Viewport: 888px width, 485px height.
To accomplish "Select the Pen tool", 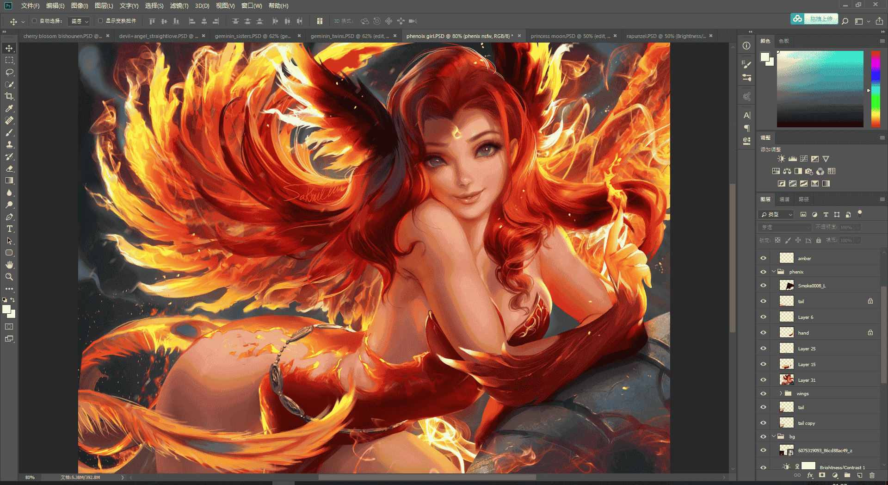I will (x=9, y=217).
